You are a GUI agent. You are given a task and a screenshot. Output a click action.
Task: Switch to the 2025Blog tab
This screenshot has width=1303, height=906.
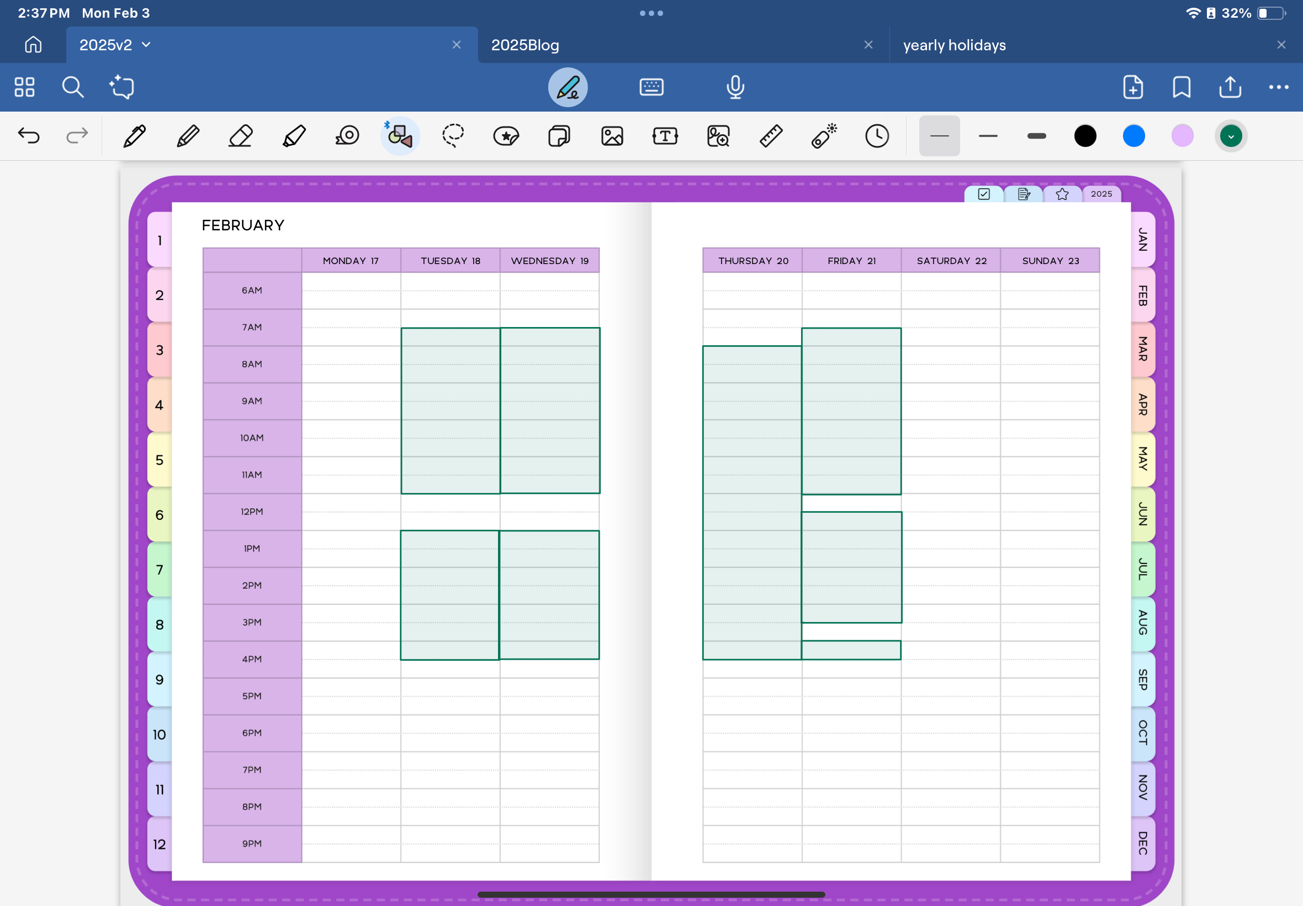coord(525,45)
